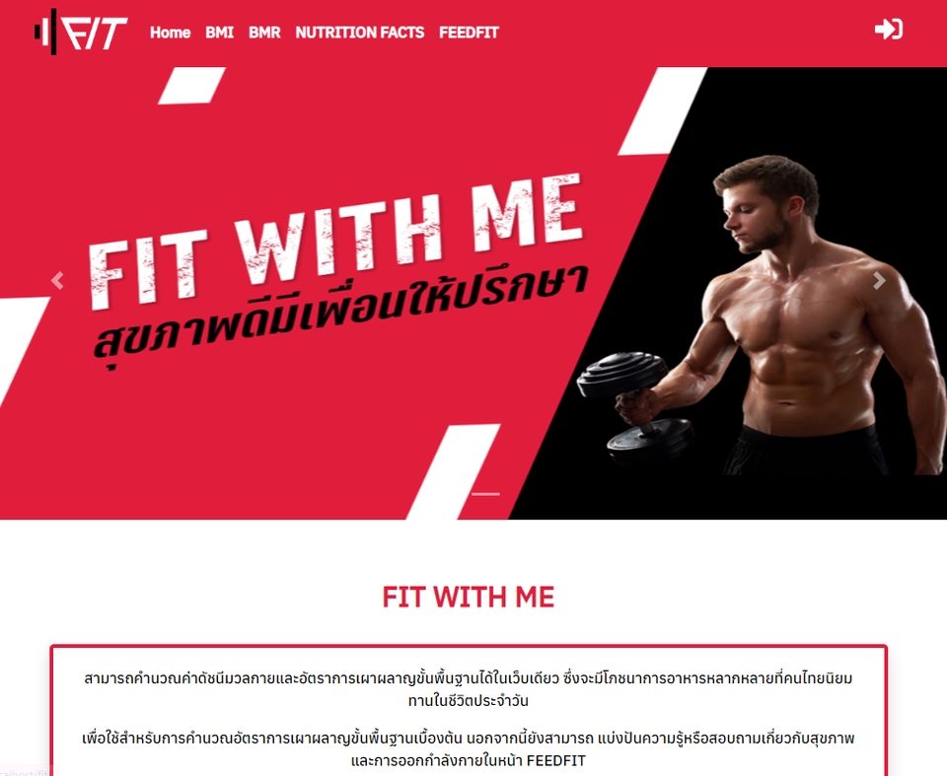Image resolution: width=947 pixels, height=776 pixels.
Task: Select the carousel slide indicator bar
Action: [x=485, y=494]
